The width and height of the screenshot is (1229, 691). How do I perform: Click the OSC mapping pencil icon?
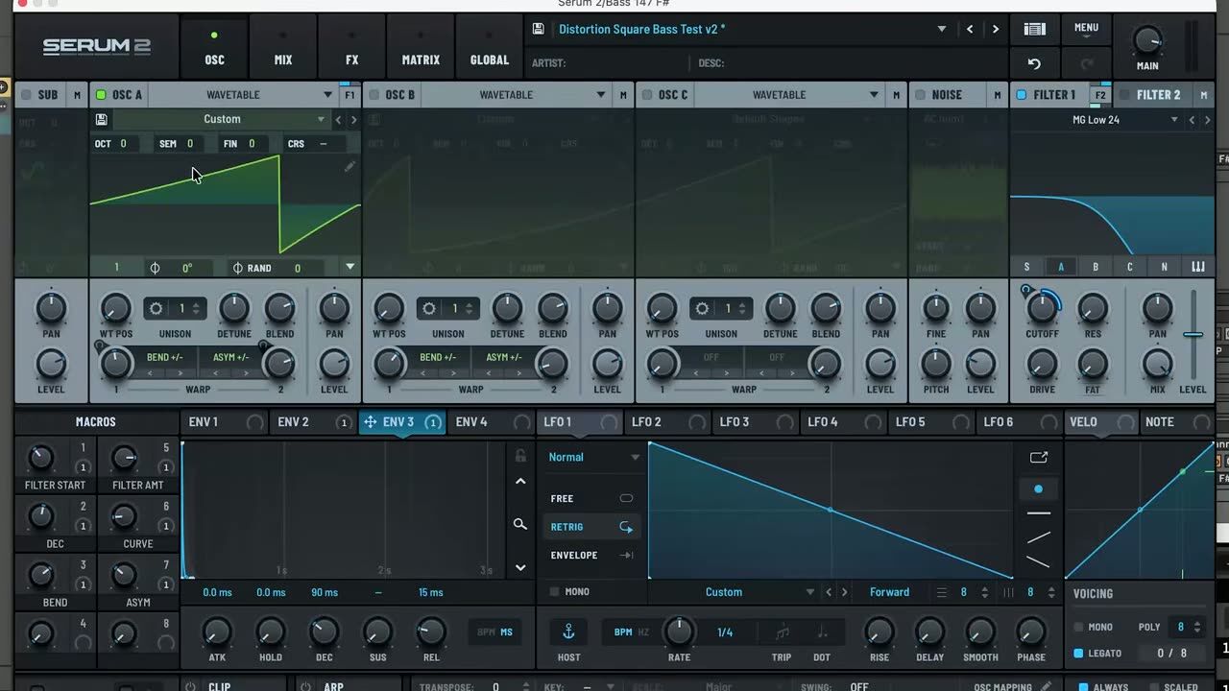coord(1046,687)
